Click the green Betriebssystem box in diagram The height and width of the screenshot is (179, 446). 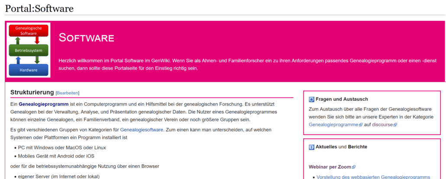point(29,50)
